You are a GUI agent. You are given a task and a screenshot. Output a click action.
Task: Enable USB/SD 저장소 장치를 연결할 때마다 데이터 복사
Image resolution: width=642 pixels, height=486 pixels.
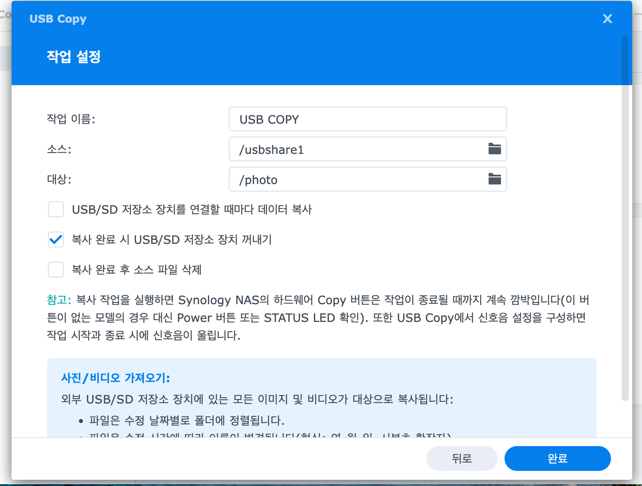(56, 209)
